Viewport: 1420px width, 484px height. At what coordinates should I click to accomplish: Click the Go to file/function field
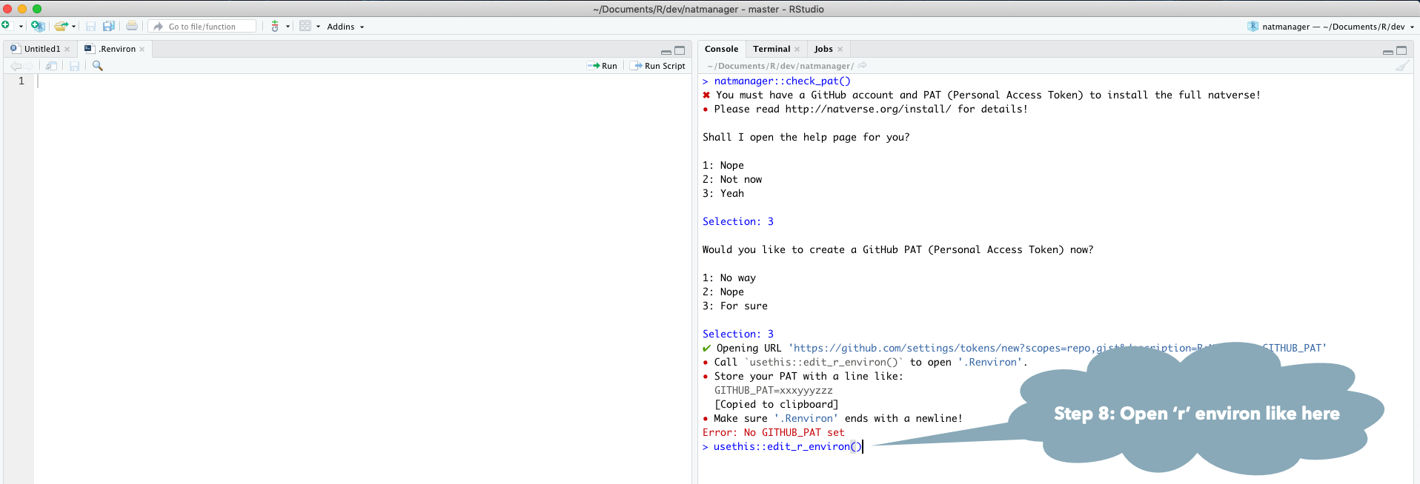(x=202, y=27)
